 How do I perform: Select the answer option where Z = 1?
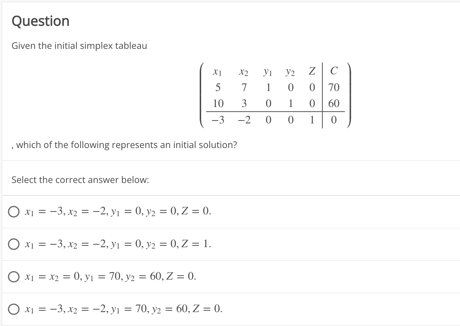(x=14, y=244)
